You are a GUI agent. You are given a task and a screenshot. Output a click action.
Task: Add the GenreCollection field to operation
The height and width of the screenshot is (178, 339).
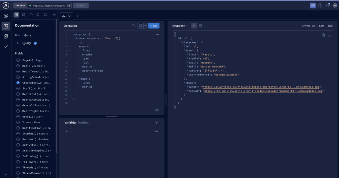tap(18, 105)
